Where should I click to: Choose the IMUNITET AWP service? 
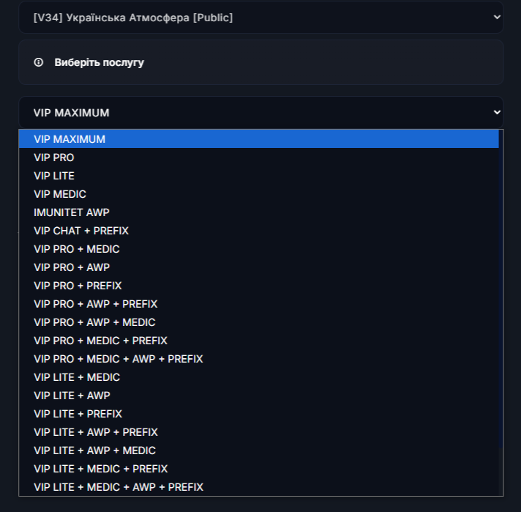coord(72,212)
